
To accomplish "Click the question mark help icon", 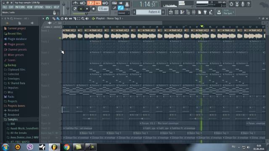I will (x=248, y=4).
